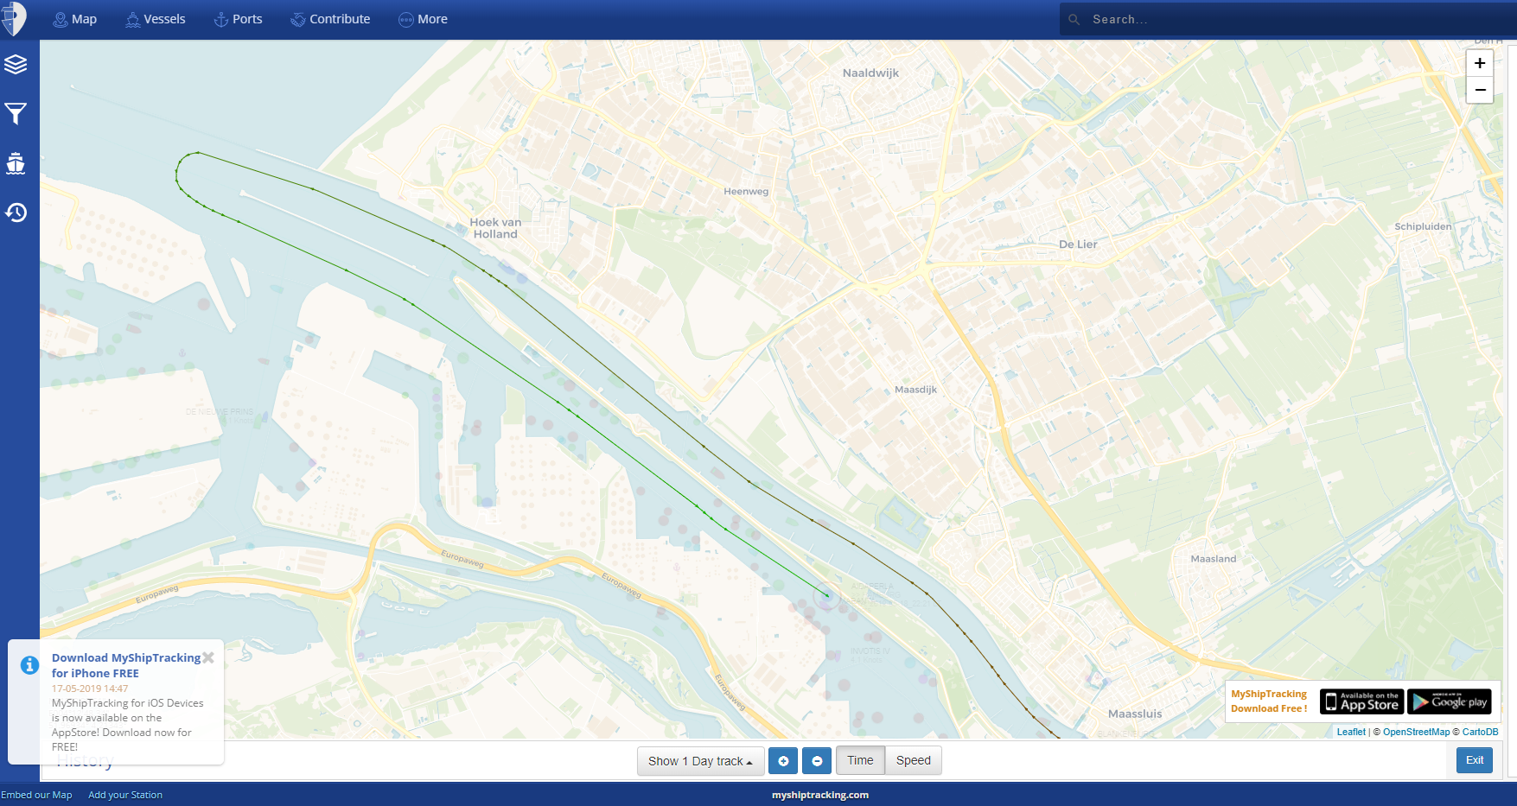Open the map layers panel
The image size is (1517, 806).
point(16,65)
